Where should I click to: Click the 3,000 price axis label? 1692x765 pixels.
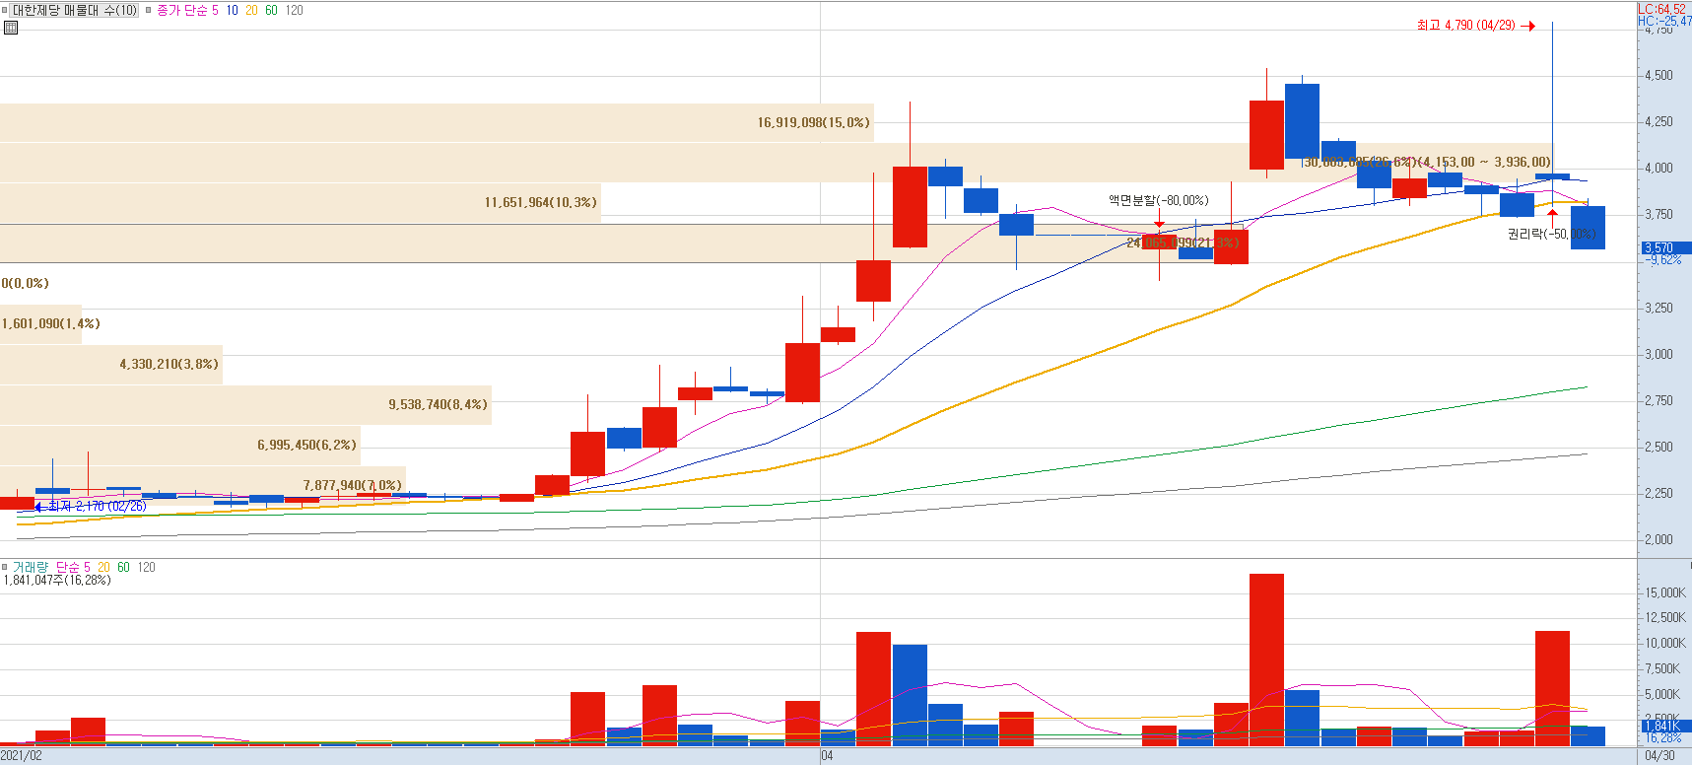point(1658,354)
